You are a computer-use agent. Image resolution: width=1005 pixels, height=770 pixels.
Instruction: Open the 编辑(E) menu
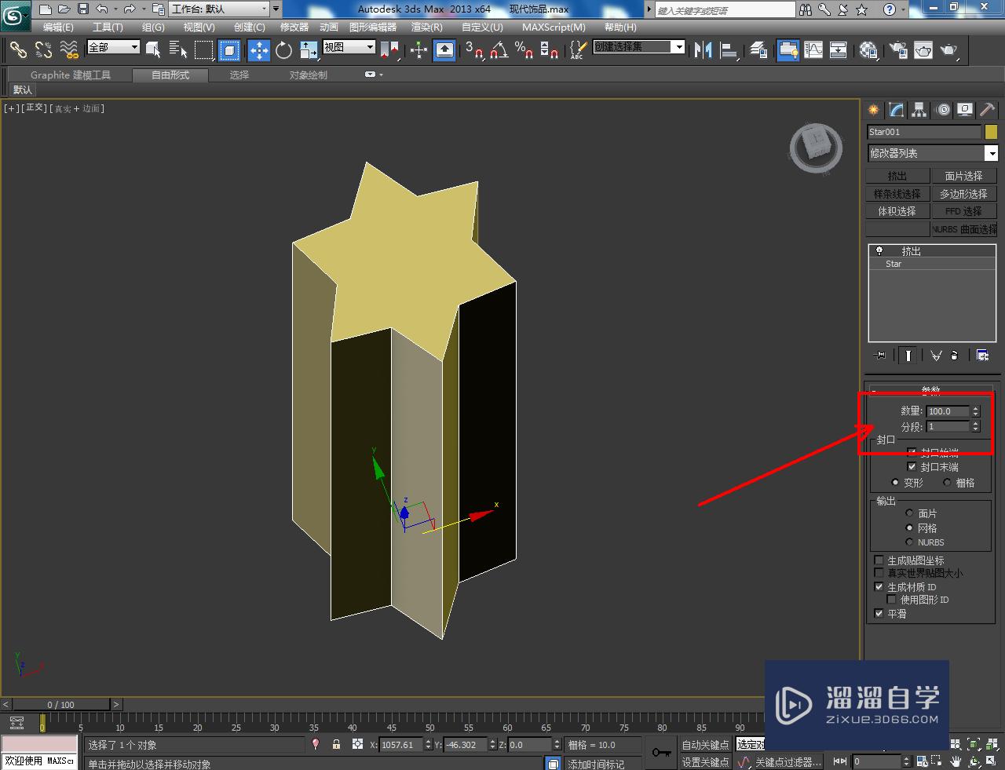[x=58, y=27]
